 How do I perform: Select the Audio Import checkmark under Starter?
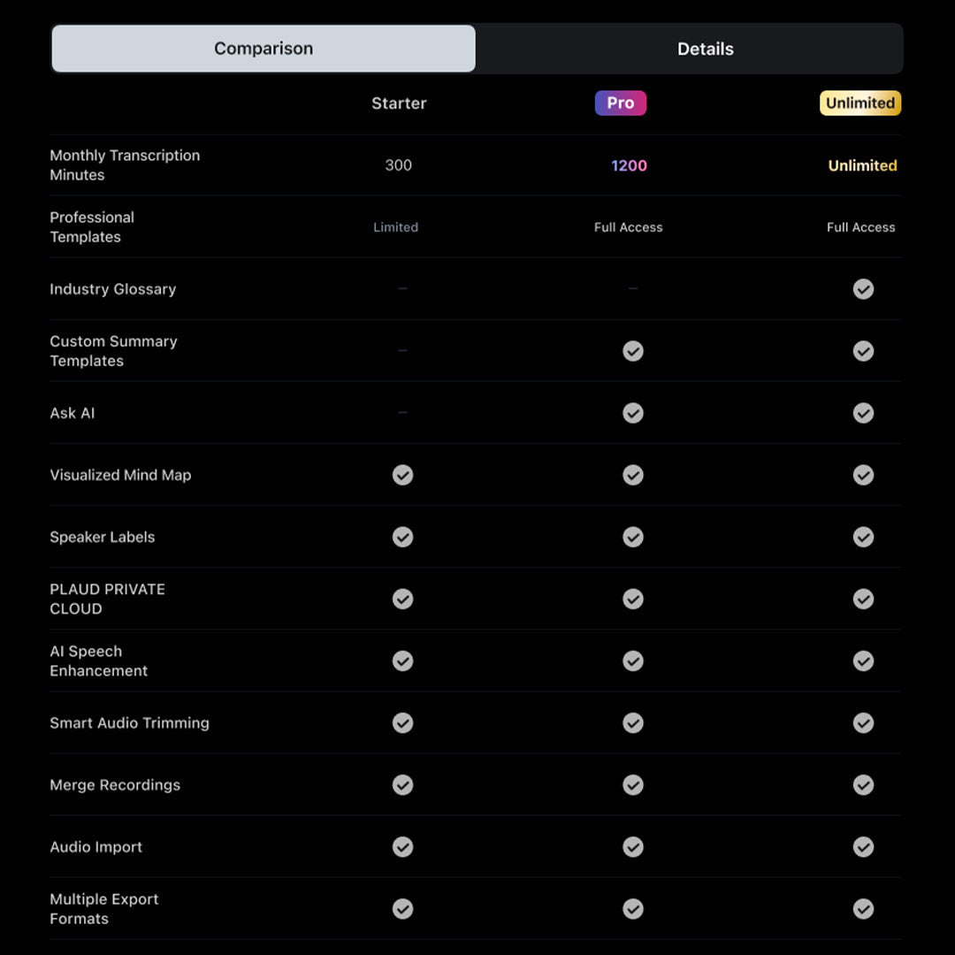(x=402, y=846)
